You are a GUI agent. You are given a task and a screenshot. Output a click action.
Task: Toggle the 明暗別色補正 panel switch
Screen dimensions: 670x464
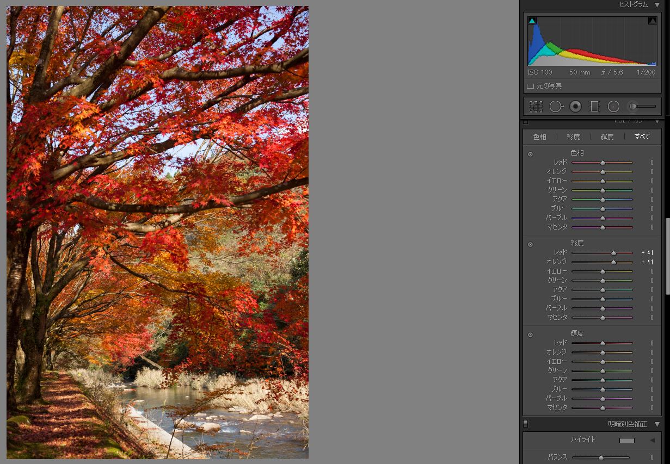point(525,423)
